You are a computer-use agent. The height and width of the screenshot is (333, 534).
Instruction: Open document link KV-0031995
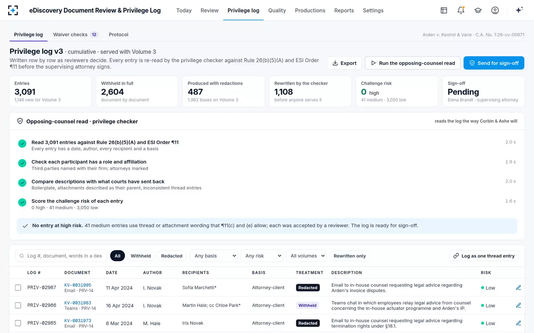click(78, 285)
